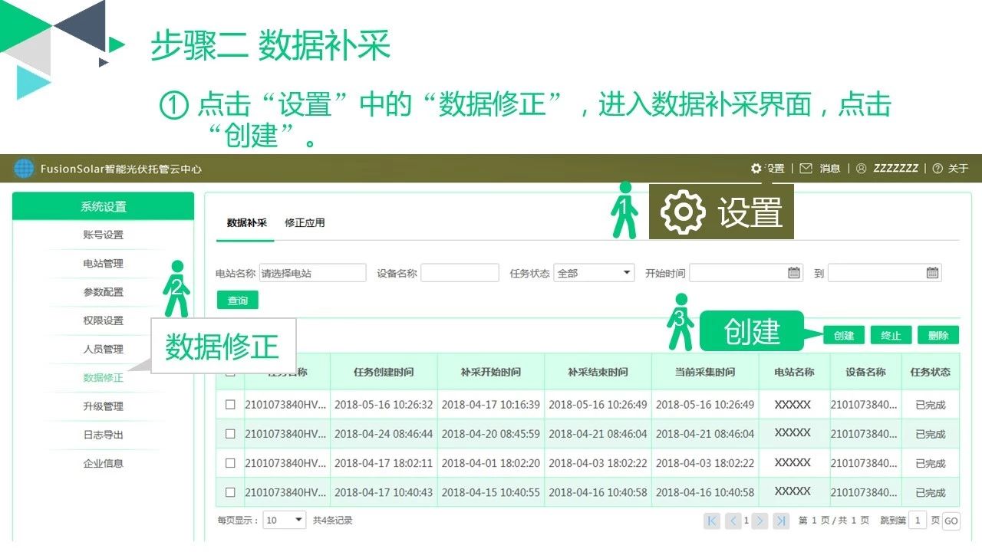Screen dimensions: 982x552
Task: Switch to the 修正应用 tab
Action: pos(305,222)
